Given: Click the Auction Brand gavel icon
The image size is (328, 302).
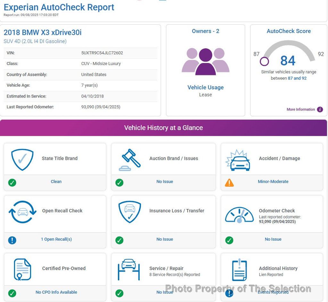Looking at the screenshot, I should coord(129,160).
